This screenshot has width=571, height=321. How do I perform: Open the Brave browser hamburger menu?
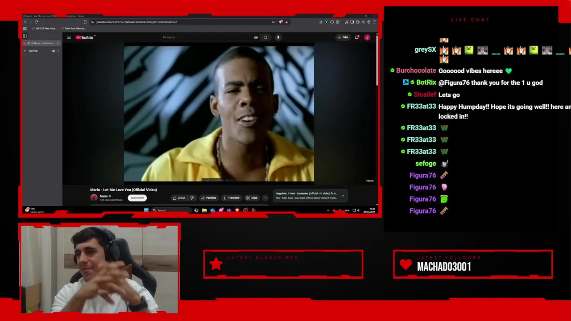pyautogui.click(x=374, y=22)
